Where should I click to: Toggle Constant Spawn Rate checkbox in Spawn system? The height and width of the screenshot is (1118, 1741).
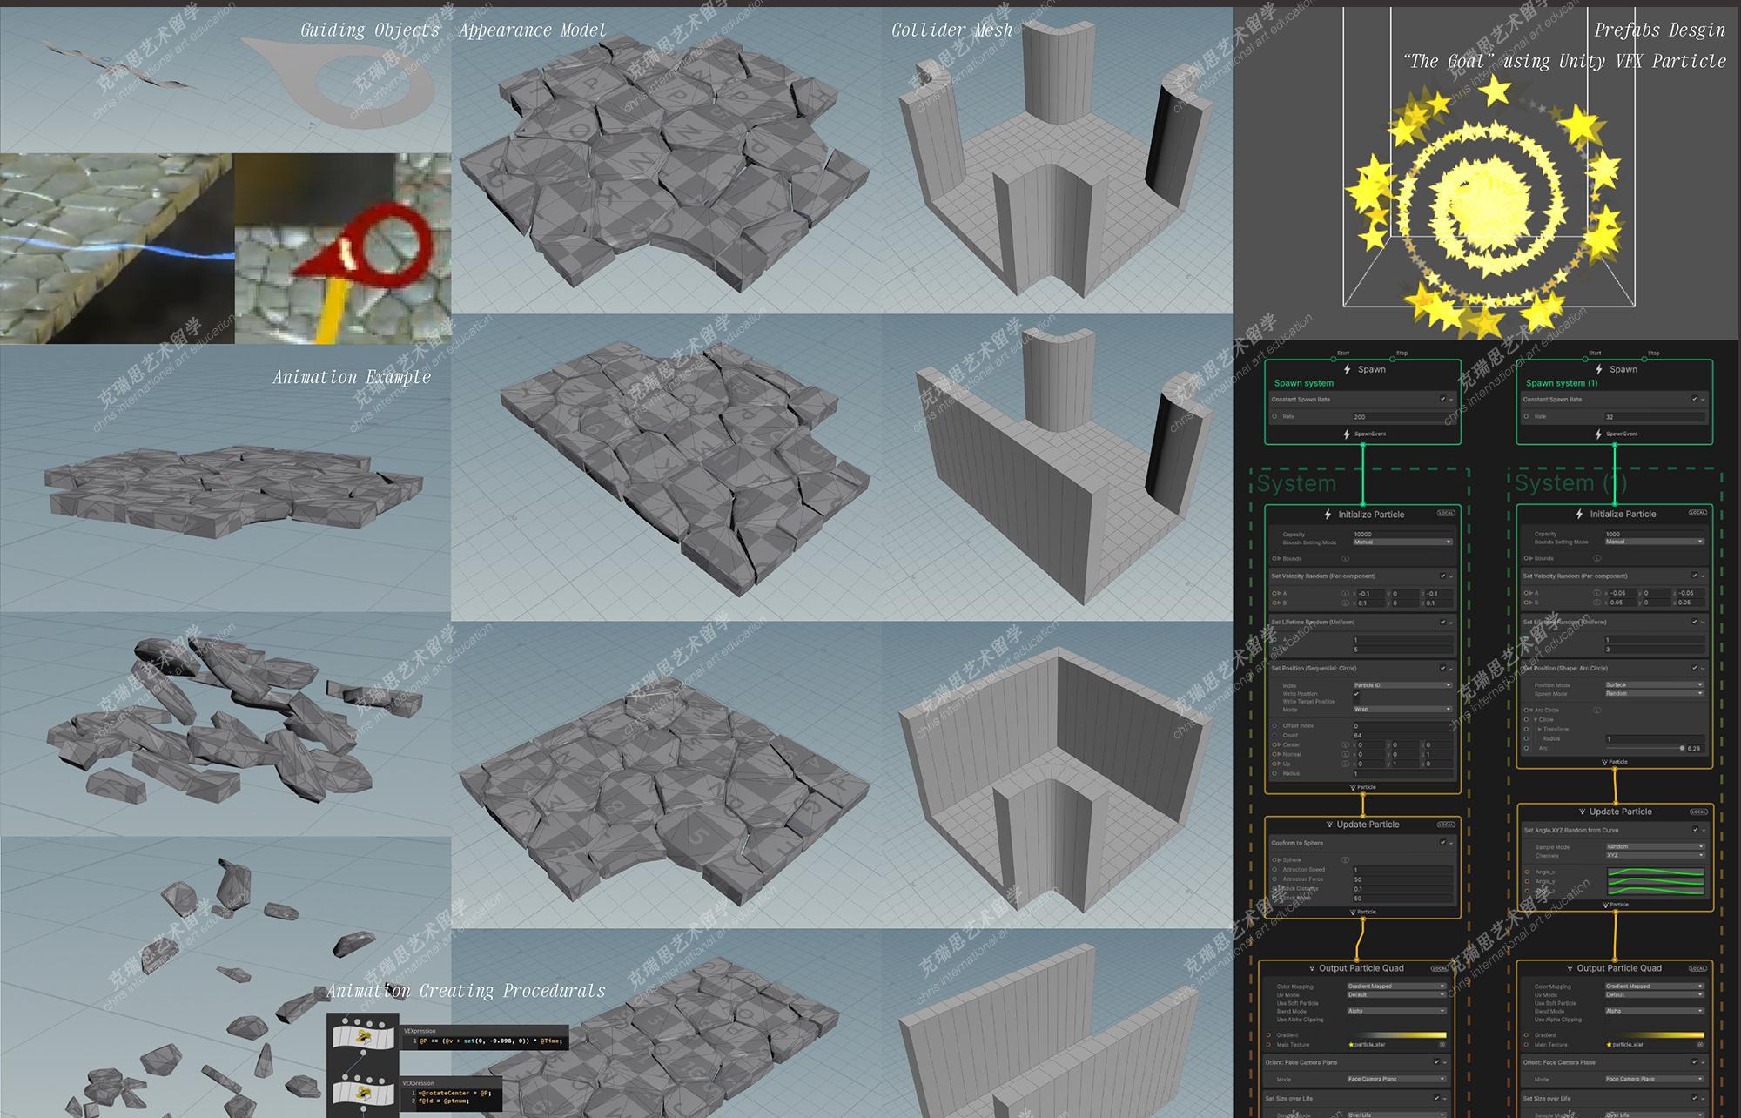tap(1442, 399)
